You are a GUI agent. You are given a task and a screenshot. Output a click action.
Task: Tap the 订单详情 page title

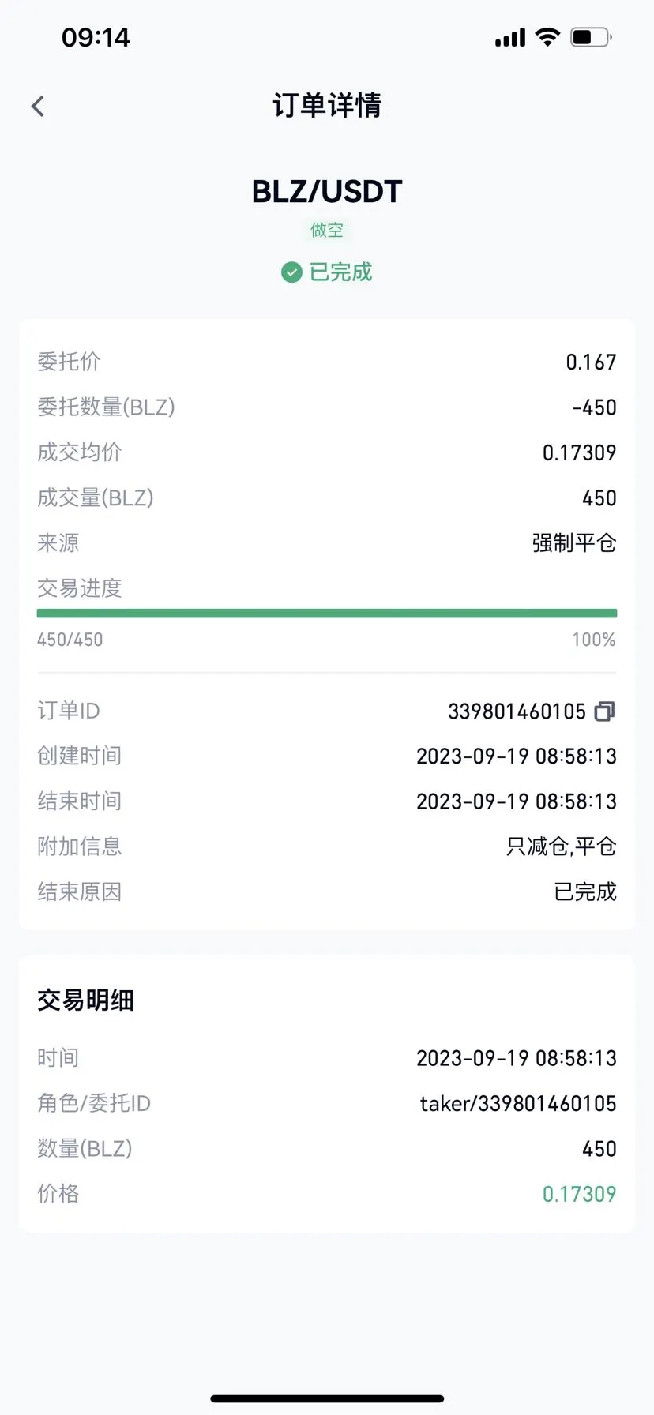327,105
